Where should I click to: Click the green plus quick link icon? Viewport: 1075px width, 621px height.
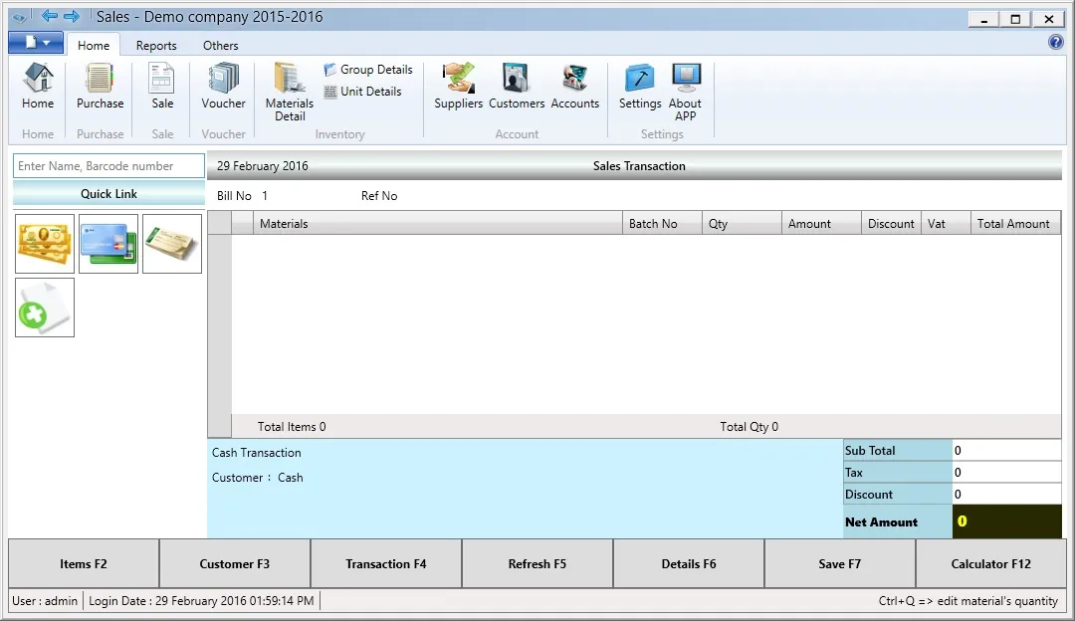44,307
